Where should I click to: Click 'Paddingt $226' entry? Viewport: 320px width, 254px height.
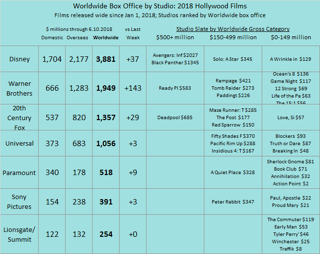click(x=233, y=96)
